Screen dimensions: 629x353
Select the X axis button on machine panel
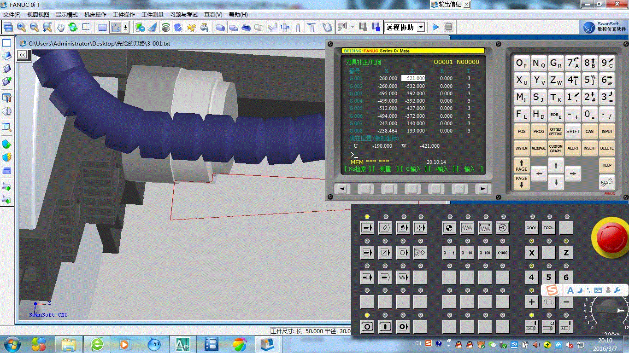point(532,253)
